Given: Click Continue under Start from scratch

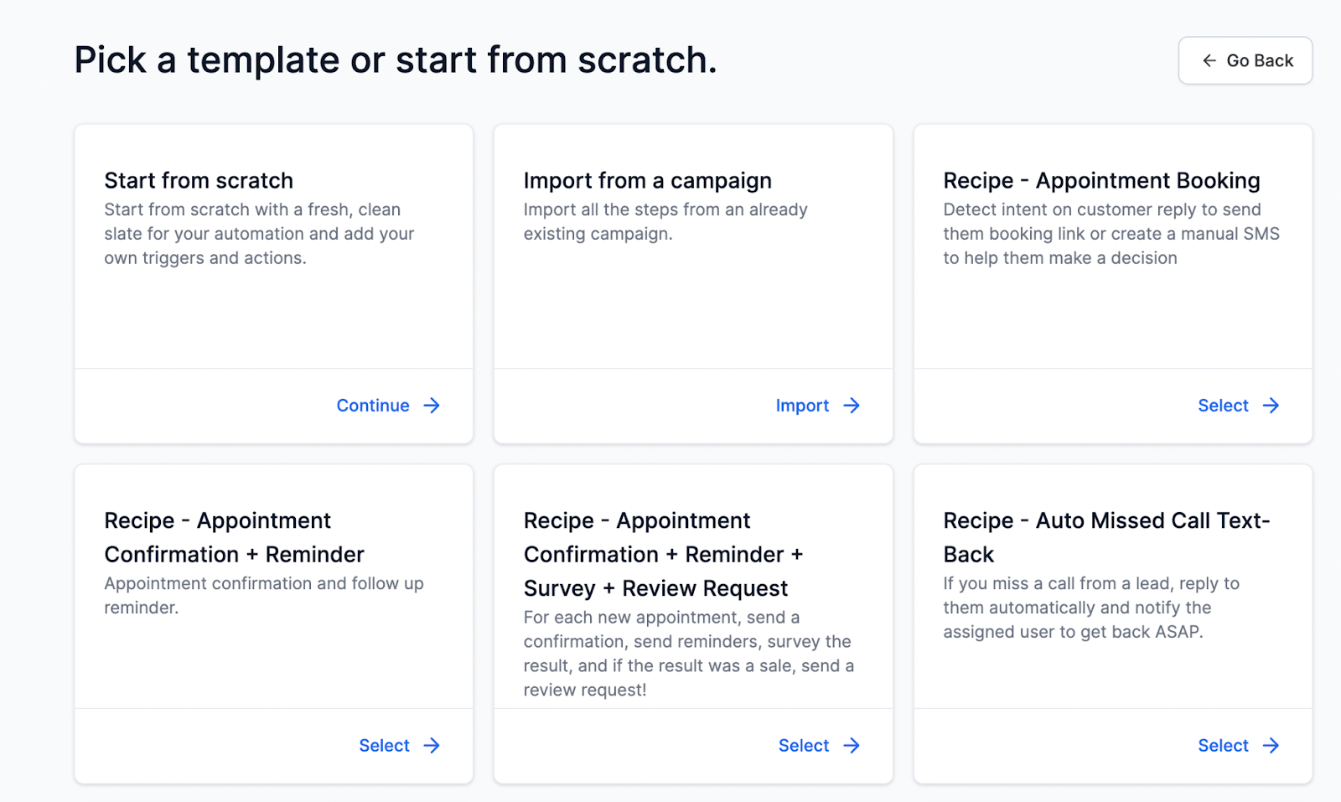Looking at the screenshot, I should [373, 406].
